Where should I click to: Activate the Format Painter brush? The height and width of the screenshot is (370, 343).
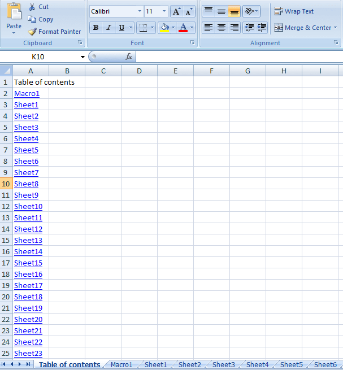pyautogui.click(x=32, y=32)
